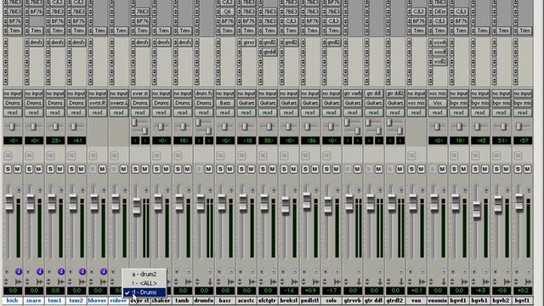Click the record enable button on vox track
Image resolution: width=544 pixels, height=306 pixels.
(411, 156)
